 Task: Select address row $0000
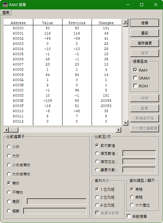63,28
